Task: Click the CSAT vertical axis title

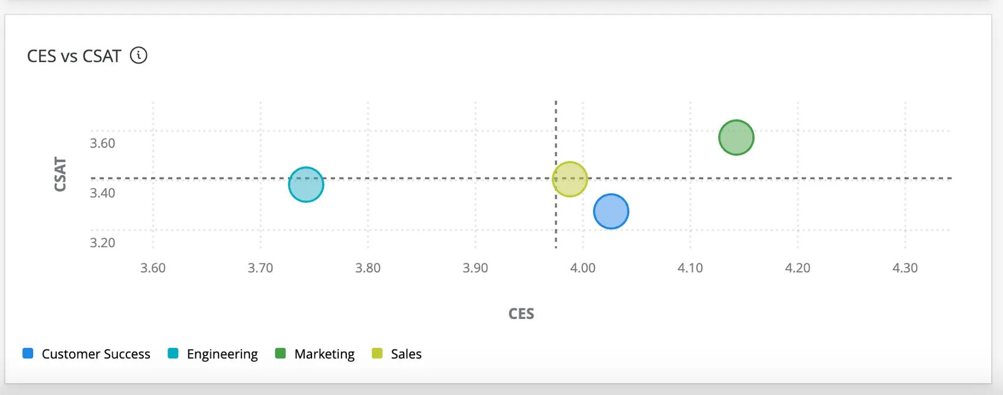Action: click(60, 174)
